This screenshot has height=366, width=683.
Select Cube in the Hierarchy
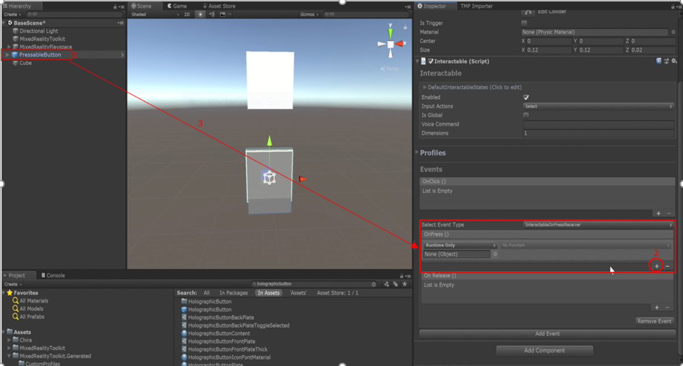(x=26, y=63)
